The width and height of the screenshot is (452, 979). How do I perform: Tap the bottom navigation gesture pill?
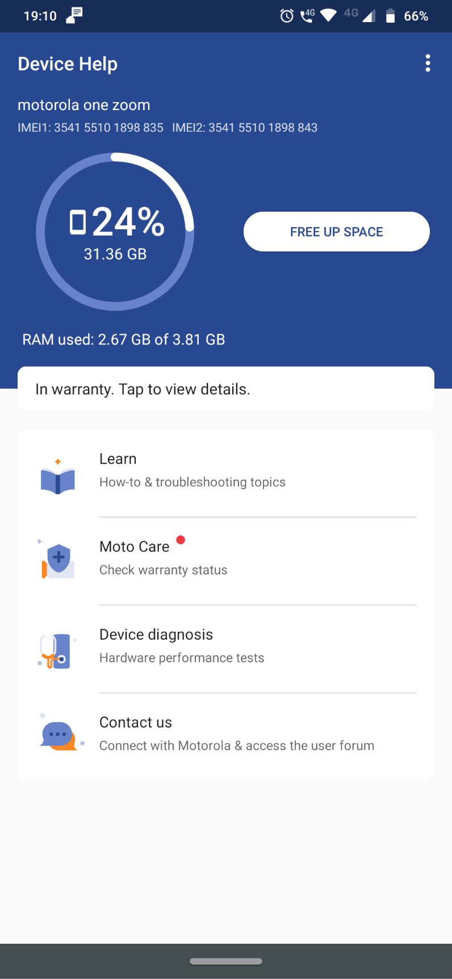[x=226, y=961]
